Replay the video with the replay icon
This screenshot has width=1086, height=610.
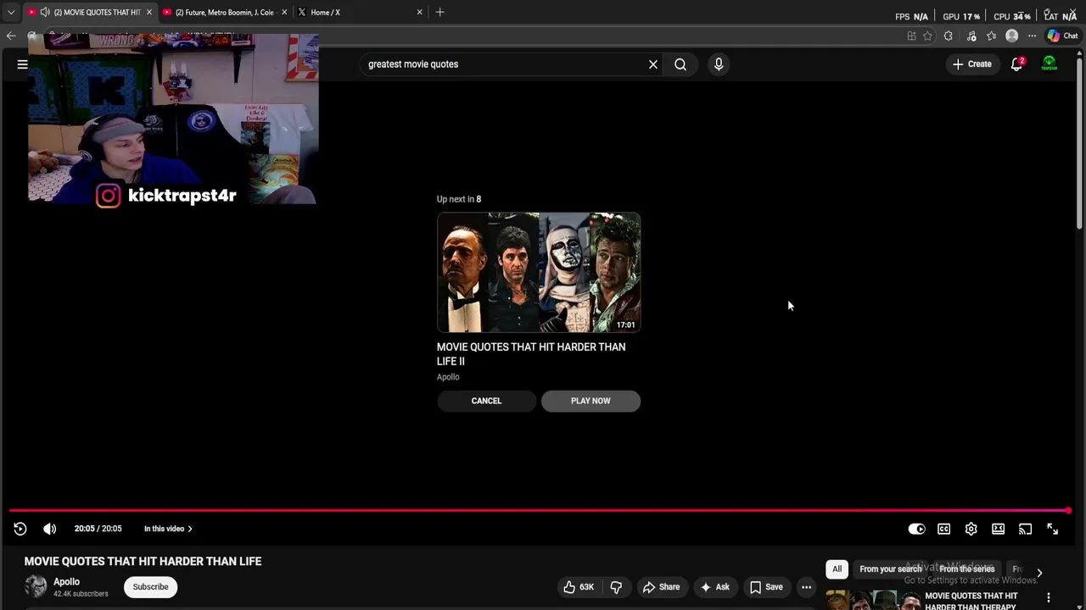(20, 529)
